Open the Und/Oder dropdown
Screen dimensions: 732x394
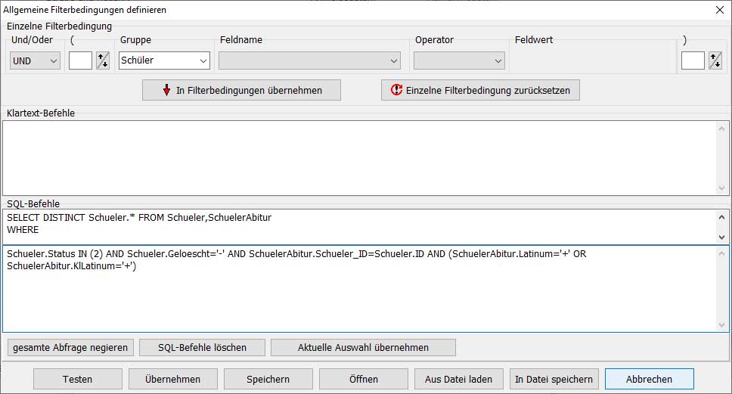pos(35,60)
